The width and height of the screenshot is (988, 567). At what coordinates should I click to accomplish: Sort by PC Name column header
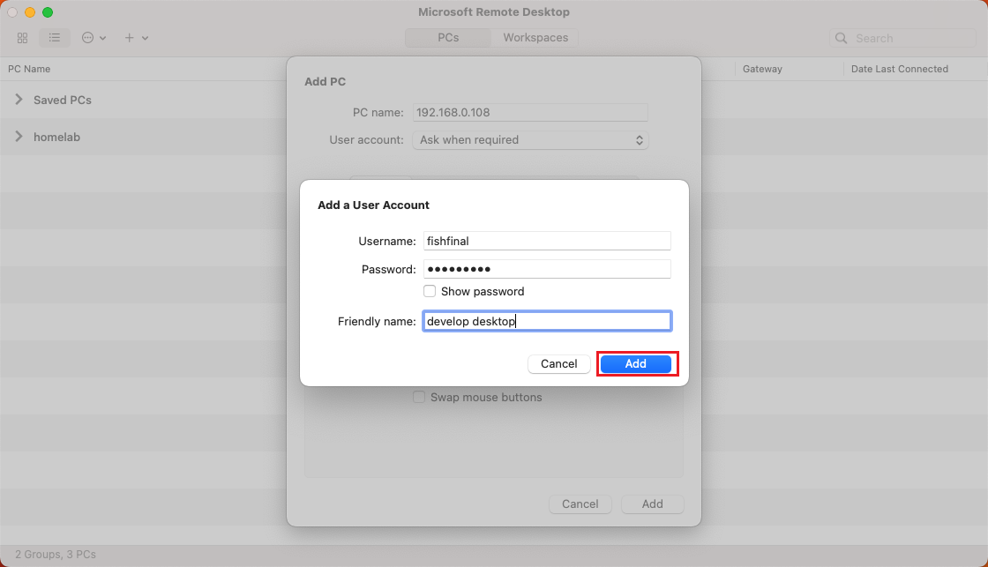29,70
